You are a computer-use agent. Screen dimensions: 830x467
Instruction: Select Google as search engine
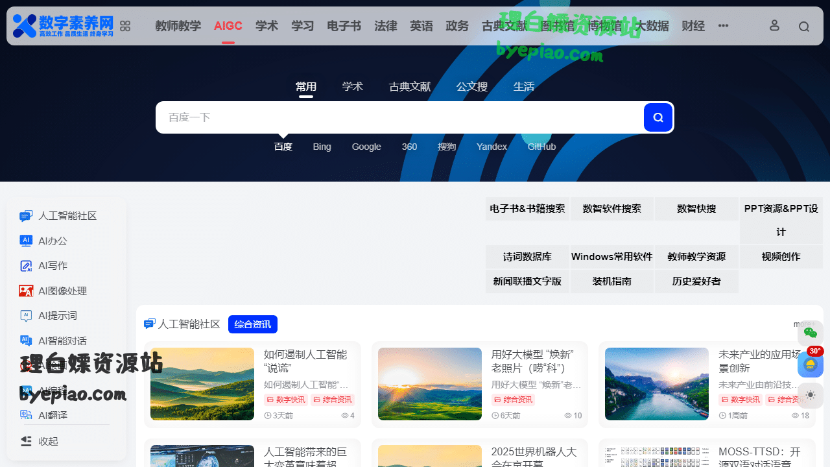point(366,147)
